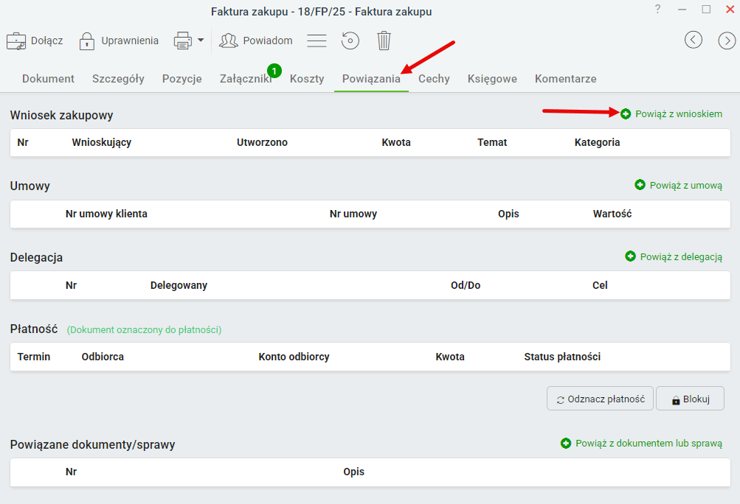Click the Kategoria column header
This screenshot has height=504, width=740.
(597, 142)
